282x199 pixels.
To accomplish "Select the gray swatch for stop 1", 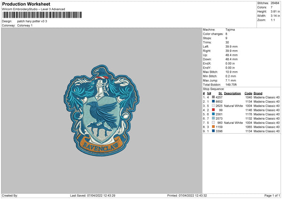I will point(213,97).
